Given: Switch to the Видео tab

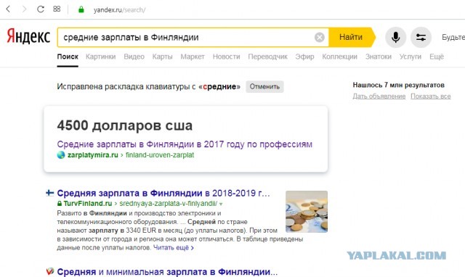Looking at the screenshot, I should (134, 57).
